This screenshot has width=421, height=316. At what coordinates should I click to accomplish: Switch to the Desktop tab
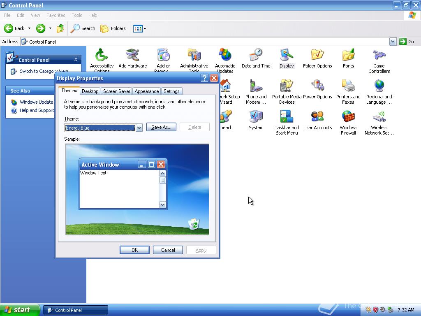[x=90, y=91]
